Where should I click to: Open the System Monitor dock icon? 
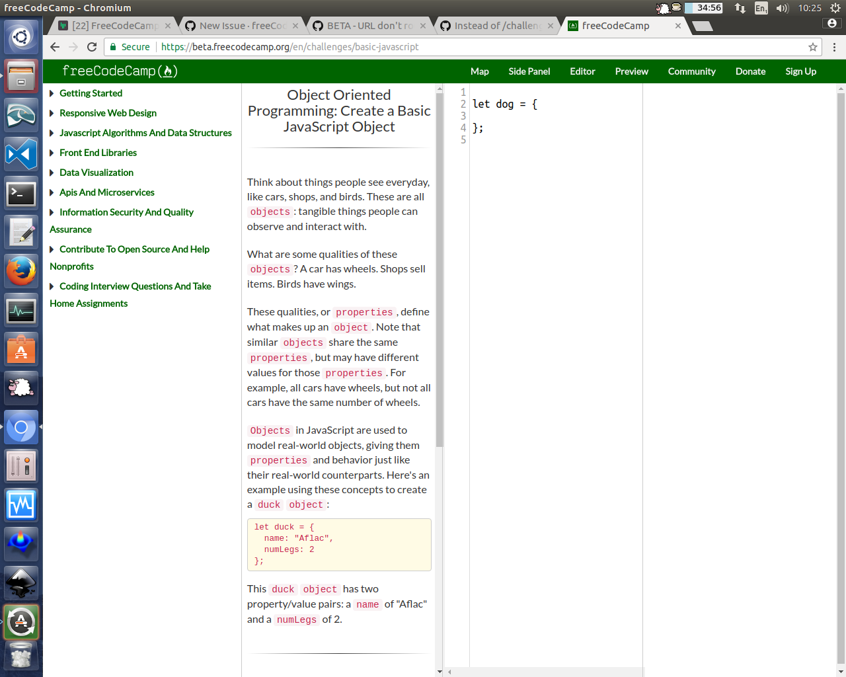pos(21,309)
